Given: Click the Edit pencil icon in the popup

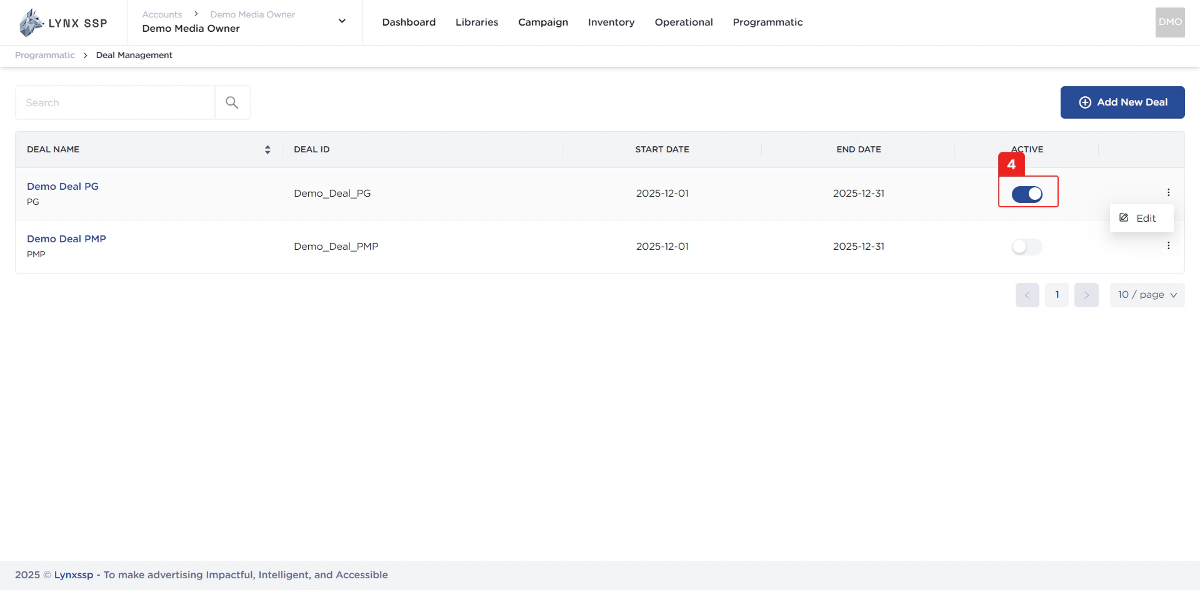Looking at the screenshot, I should pyautogui.click(x=1124, y=218).
